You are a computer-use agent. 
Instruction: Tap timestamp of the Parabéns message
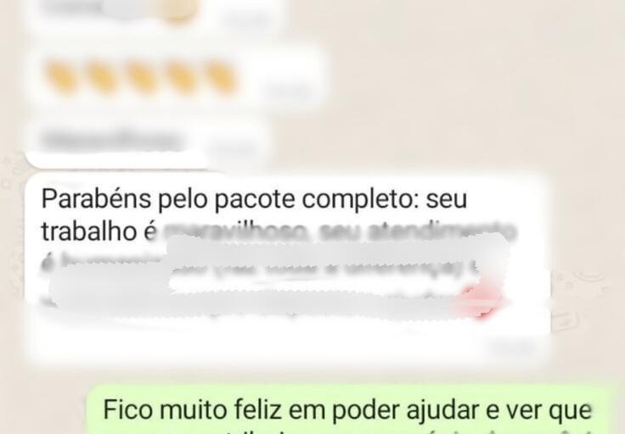510,347
